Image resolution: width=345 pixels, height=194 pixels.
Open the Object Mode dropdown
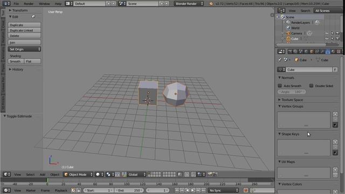(x=78, y=175)
